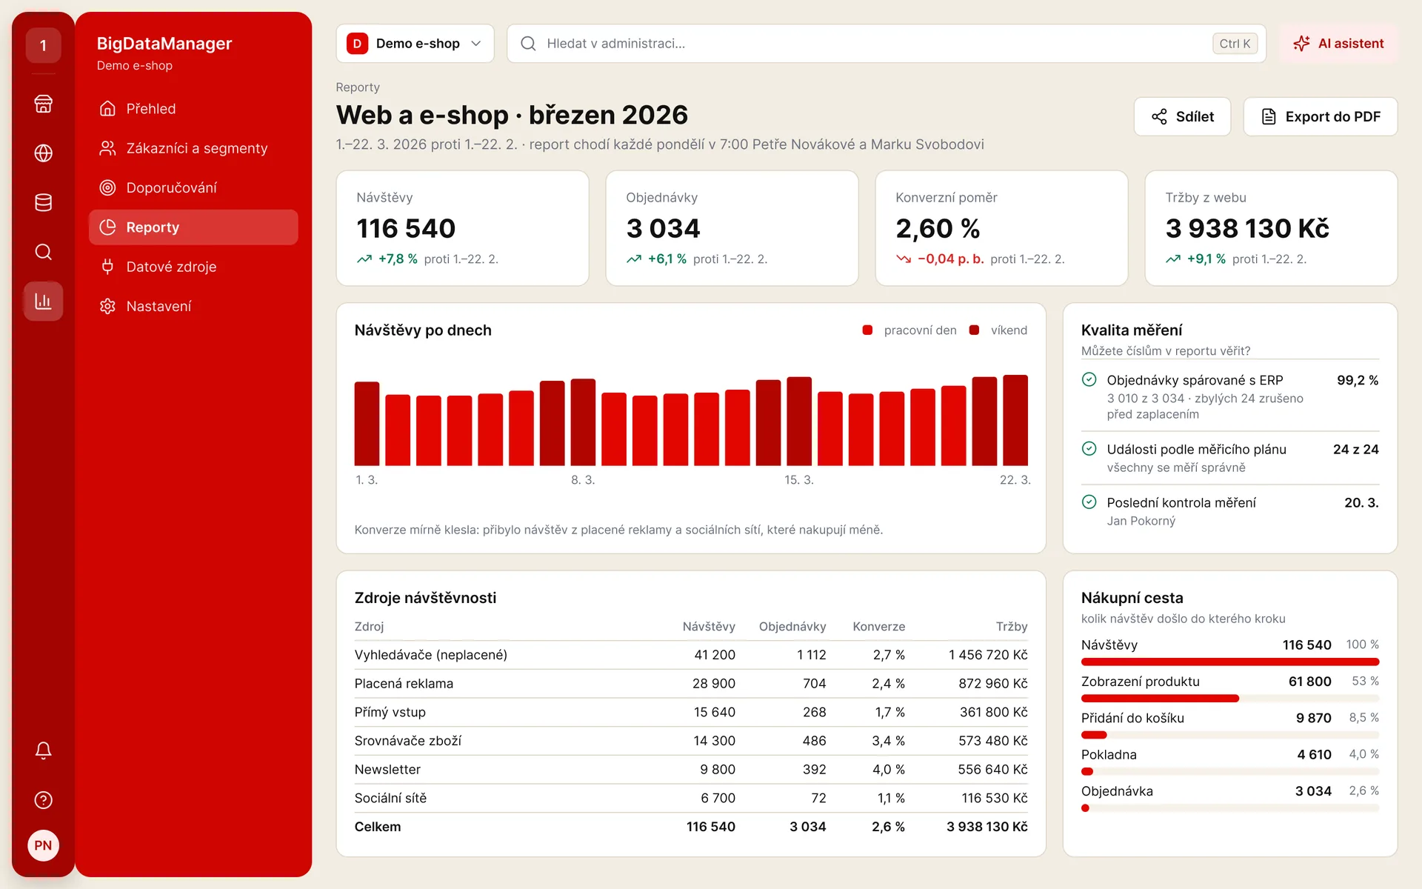Select the Newsletter source row
The height and width of the screenshot is (889, 1422).
(x=690, y=770)
